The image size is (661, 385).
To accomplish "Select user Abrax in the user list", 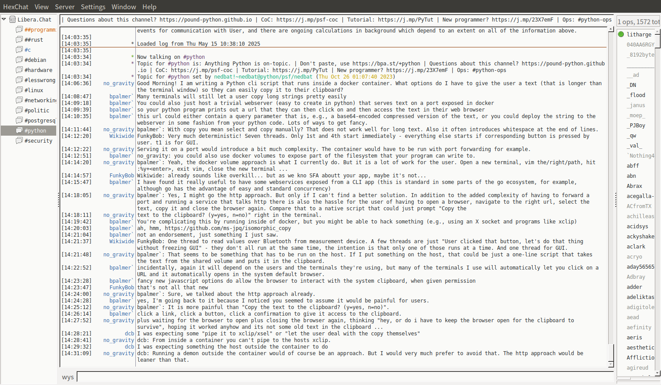I will pos(634,186).
